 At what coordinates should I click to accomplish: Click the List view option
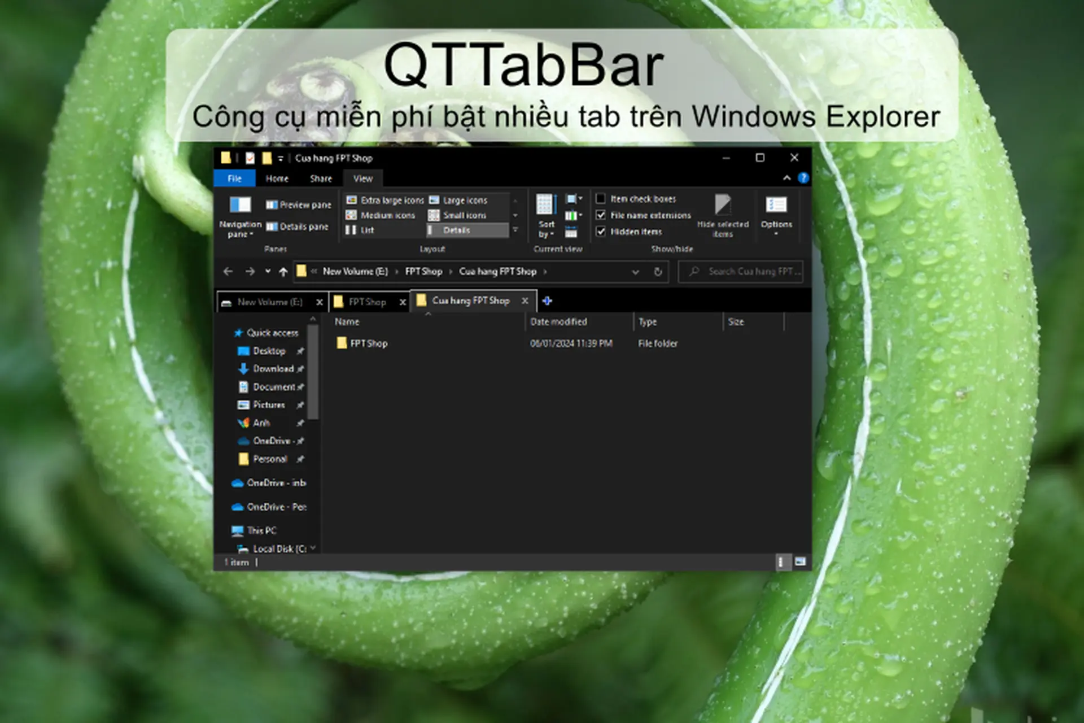(x=367, y=230)
